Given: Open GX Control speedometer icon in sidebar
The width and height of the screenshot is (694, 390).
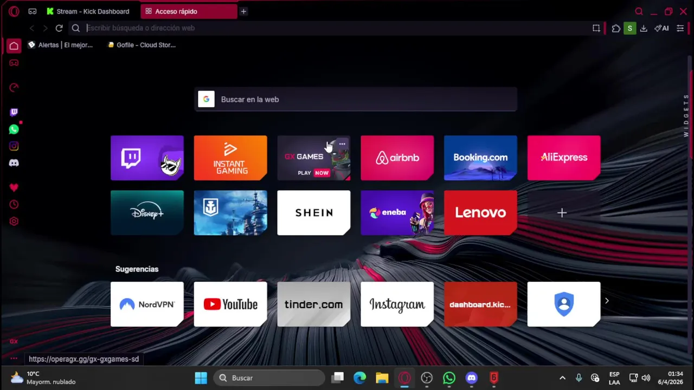Looking at the screenshot, I should tap(14, 87).
